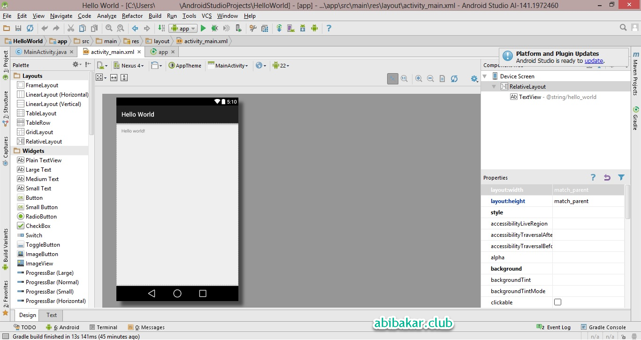Click Sync Project with Gradle Files icon

click(x=279, y=29)
